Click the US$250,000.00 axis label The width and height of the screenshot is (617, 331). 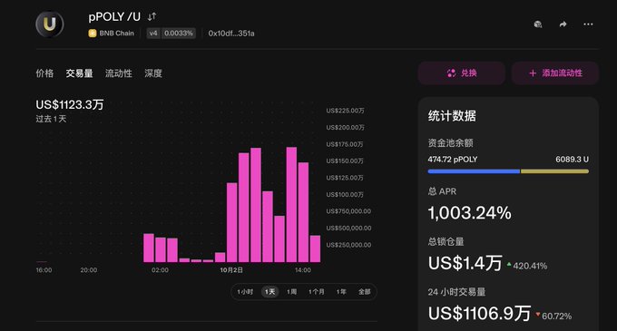[348, 245]
